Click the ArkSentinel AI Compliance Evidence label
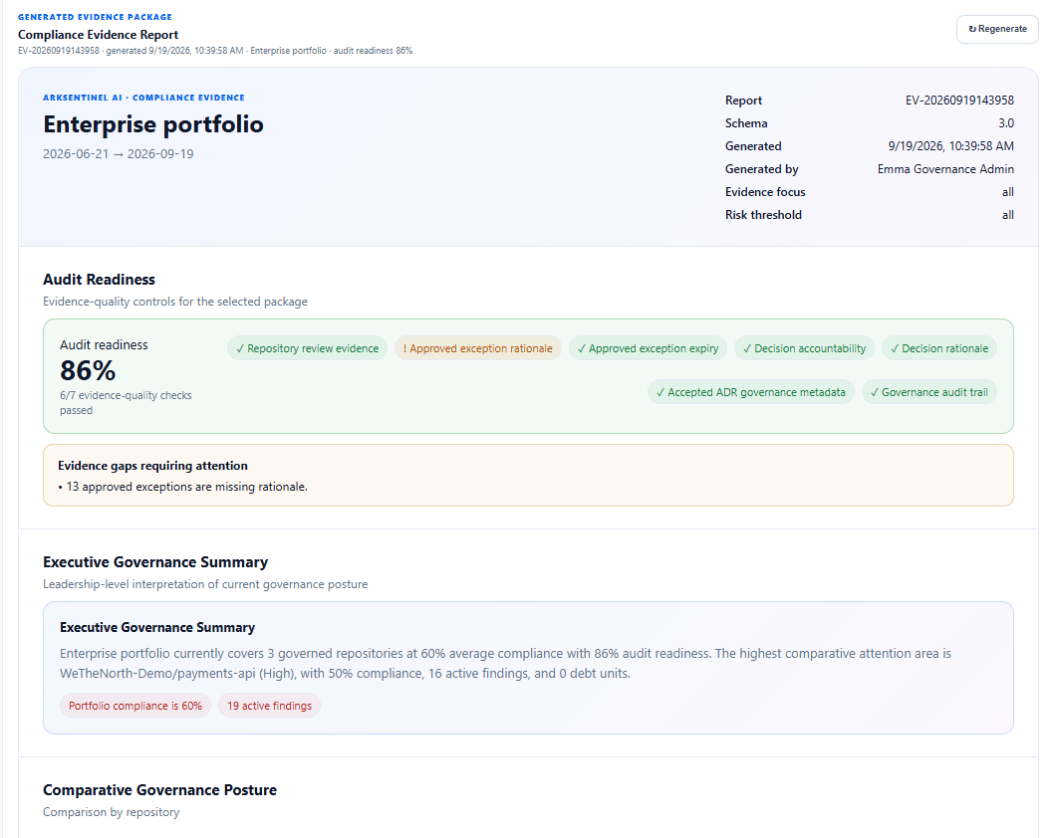Image resolution: width=1054 pixels, height=838 pixels. (x=143, y=98)
